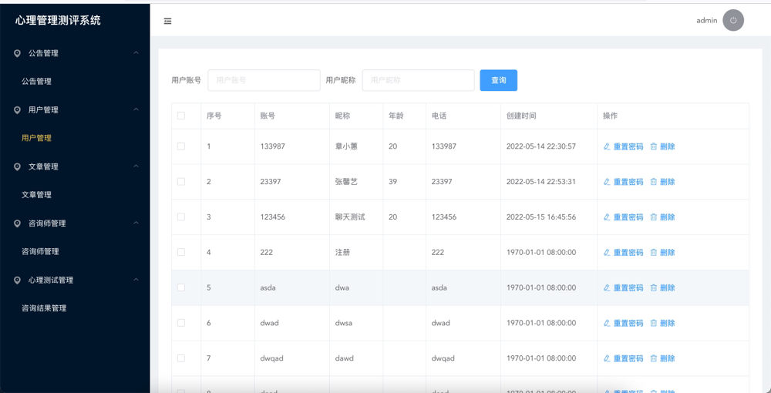Toggle the sidebar collapse hamburger icon
The image size is (771, 393).
click(x=167, y=21)
